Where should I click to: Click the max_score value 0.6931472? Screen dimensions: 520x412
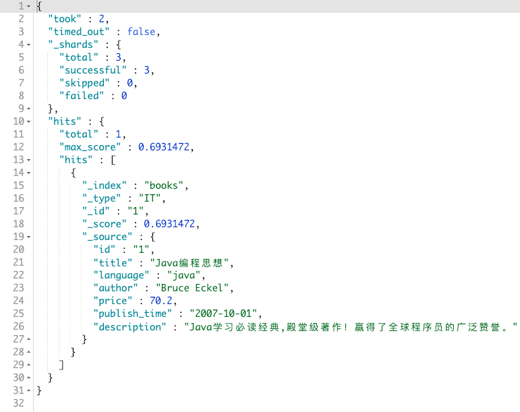164,147
